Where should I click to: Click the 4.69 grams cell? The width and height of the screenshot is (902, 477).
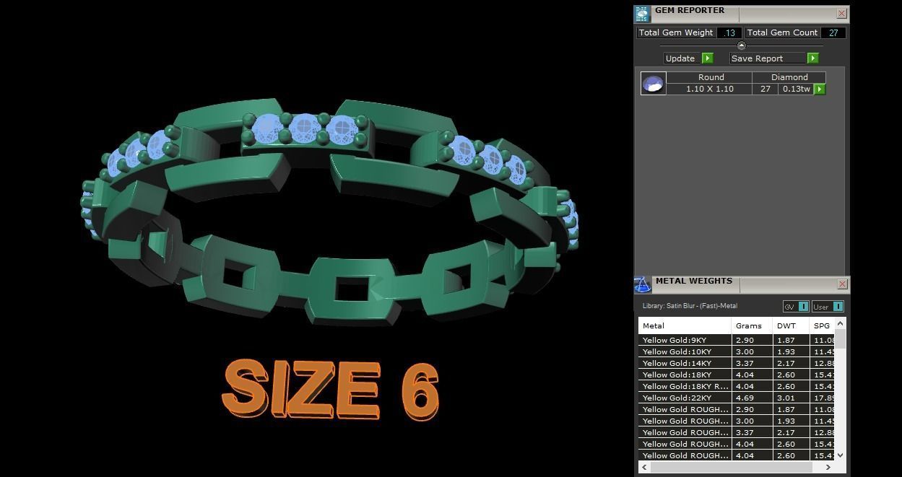[752, 398]
